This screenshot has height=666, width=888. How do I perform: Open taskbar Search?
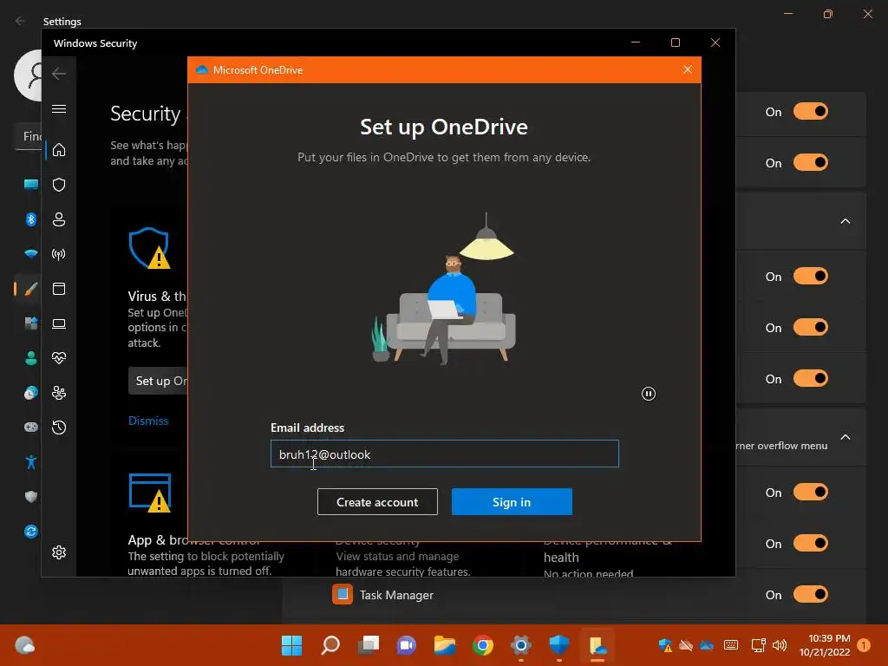tap(330, 645)
